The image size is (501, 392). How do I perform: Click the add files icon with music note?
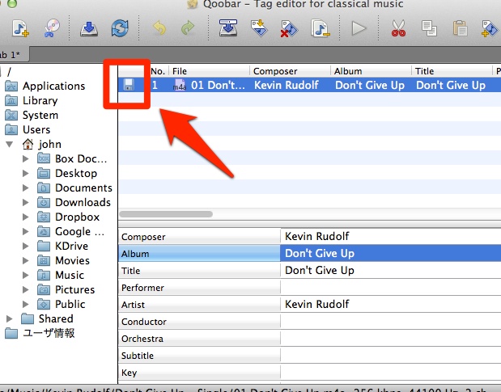(x=21, y=28)
